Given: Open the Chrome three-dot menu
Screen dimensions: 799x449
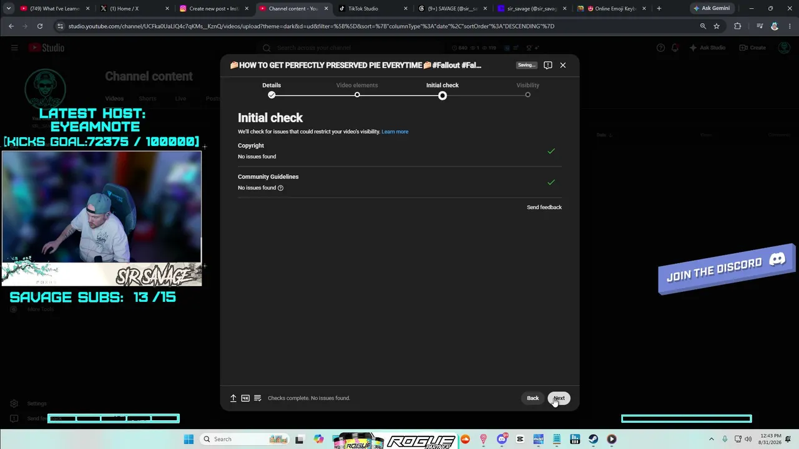Looking at the screenshot, I should point(789,26).
